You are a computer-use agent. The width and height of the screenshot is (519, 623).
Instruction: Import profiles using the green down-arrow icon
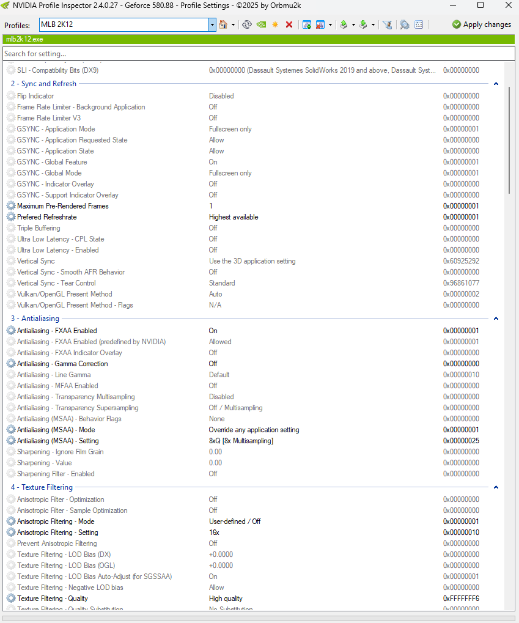pos(363,24)
